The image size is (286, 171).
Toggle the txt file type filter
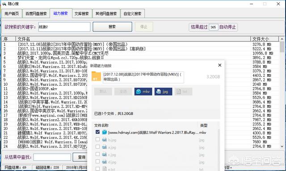183,92
